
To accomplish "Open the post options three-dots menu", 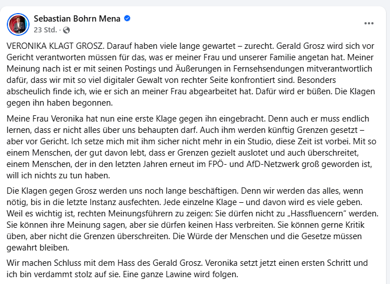I will tap(369, 23).
